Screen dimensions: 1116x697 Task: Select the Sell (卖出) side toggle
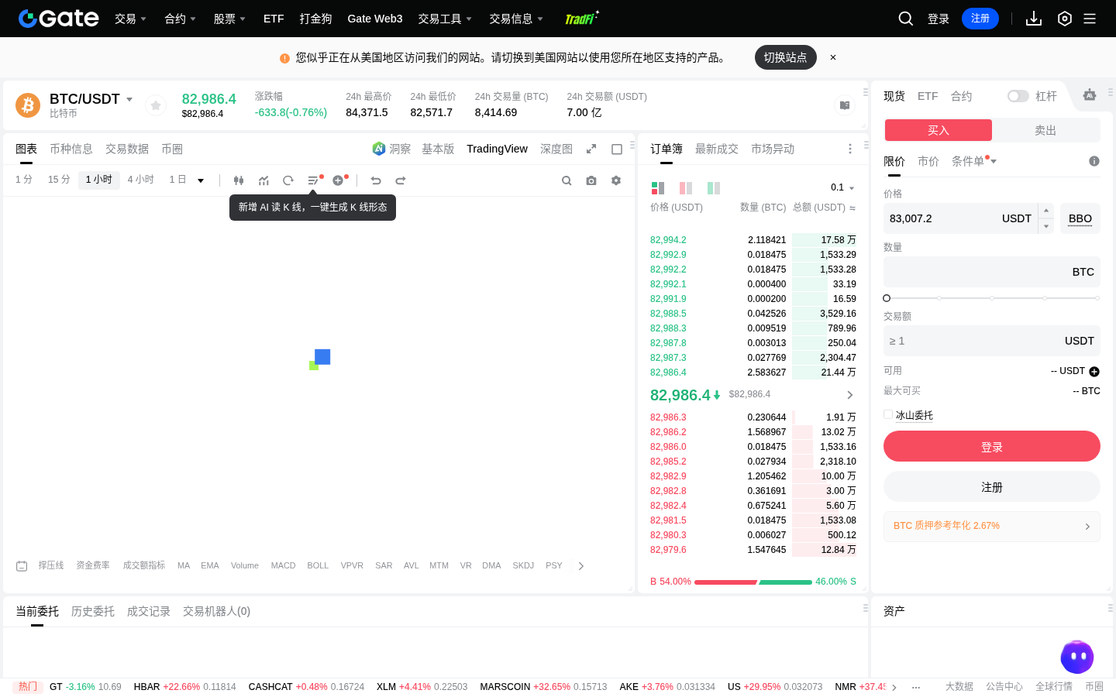point(1045,130)
